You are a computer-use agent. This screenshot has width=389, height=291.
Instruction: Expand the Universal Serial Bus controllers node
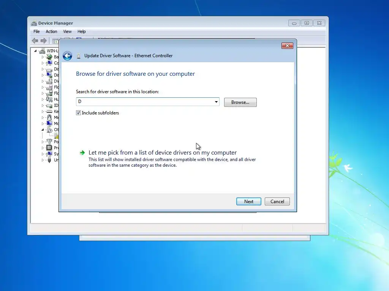(x=43, y=160)
